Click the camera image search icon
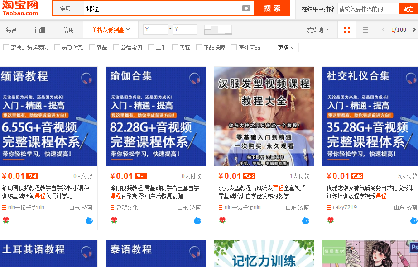 (246, 9)
